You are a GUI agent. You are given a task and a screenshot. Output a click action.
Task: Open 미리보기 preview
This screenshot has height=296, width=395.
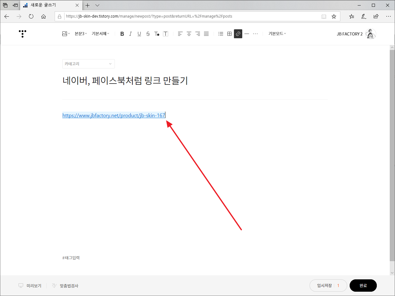point(30,286)
